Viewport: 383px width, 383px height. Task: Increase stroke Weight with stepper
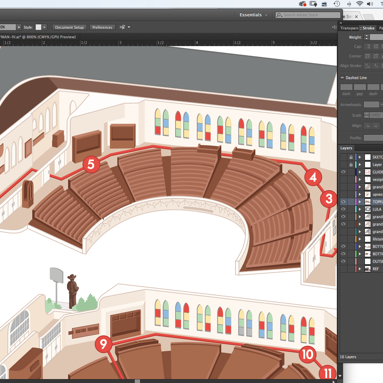(x=366, y=36)
